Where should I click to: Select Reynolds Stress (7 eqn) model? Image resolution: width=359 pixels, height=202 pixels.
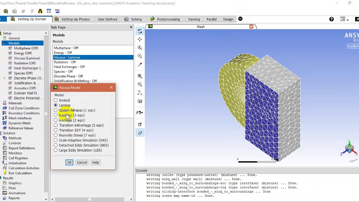56,135
